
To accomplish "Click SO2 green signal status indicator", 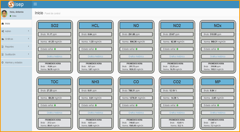I will point(55,49).
